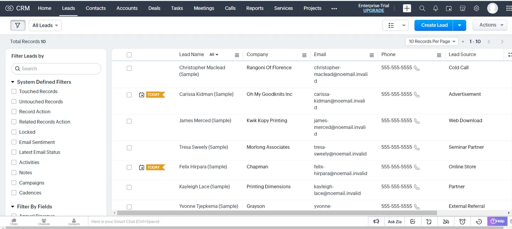Click the Ask Zia button
The height and width of the screenshot is (229, 512).
pos(395,222)
